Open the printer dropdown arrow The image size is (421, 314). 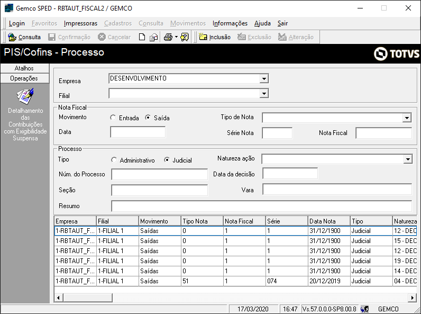(176, 37)
